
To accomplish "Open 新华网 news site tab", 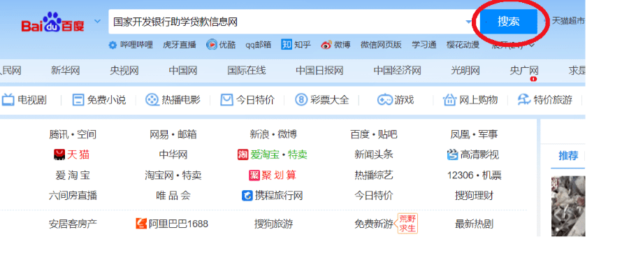I will click(66, 71).
